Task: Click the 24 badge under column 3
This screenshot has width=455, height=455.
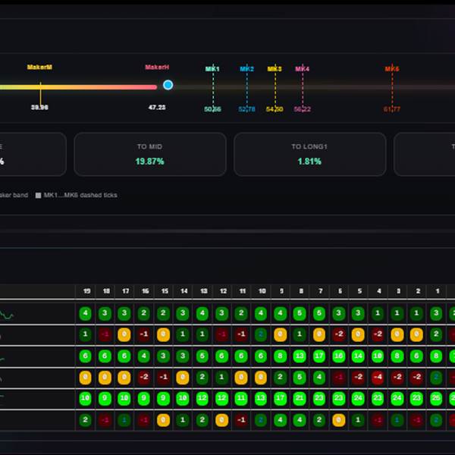Action: click(x=397, y=399)
